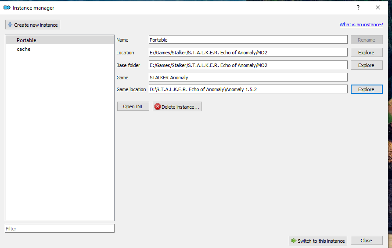Click into the Name field containing Portable
Screen dimensions: 392x248
coord(248,40)
